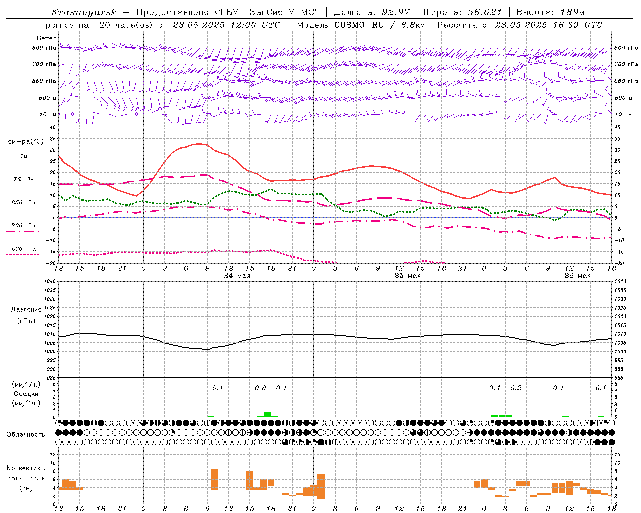Click the Облачность cloud cover label
The width and height of the screenshot is (641, 513).
[26, 434]
